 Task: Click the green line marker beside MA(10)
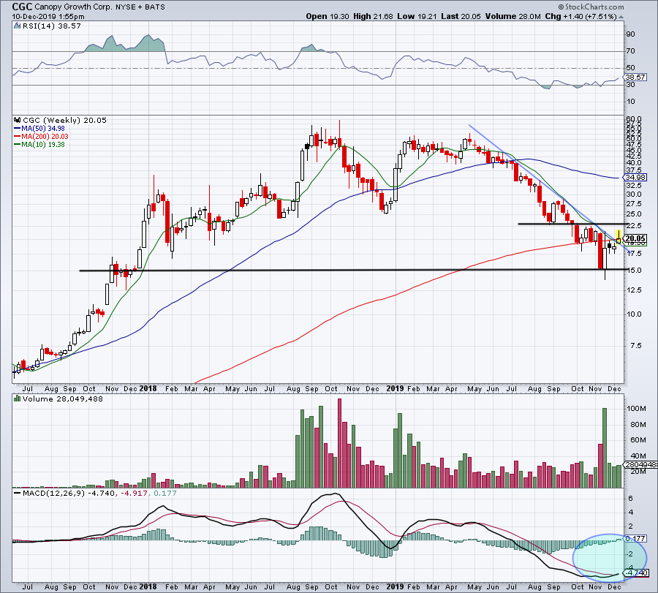pyautogui.click(x=18, y=144)
